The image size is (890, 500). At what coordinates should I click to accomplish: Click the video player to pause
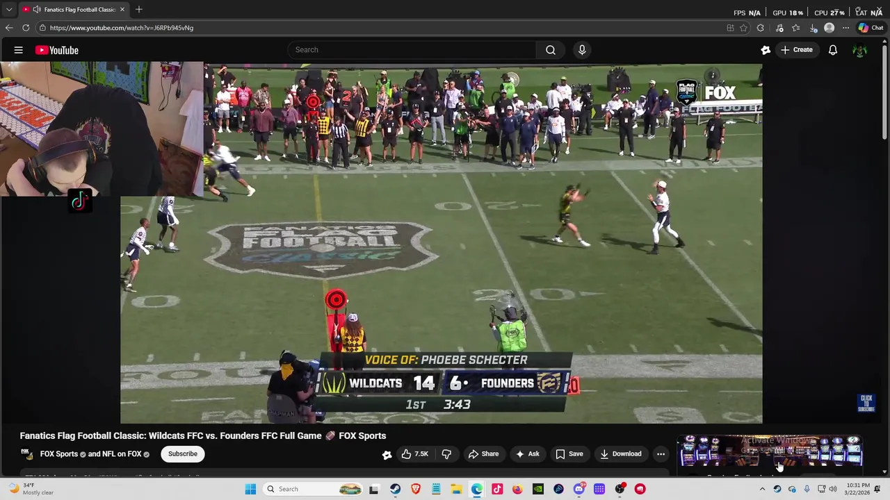point(441,243)
